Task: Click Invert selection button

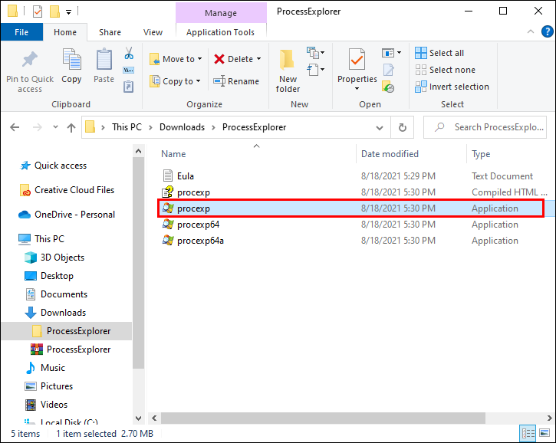Action: [x=452, y=87]
